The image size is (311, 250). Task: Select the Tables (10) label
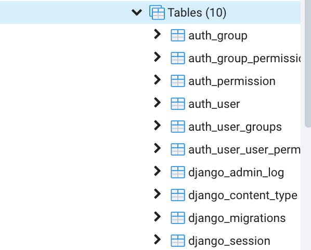click(x=197, y=12)
